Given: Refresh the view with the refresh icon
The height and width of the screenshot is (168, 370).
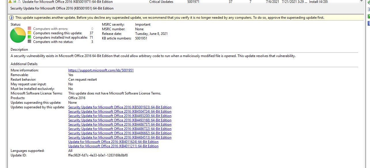Looking at the screenshot, I should [368, 1].
